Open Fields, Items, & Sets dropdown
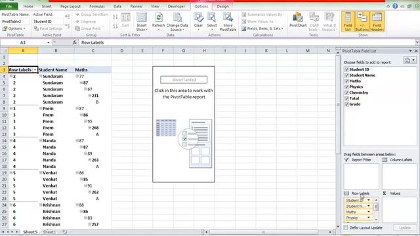 (x=262, y=28)
